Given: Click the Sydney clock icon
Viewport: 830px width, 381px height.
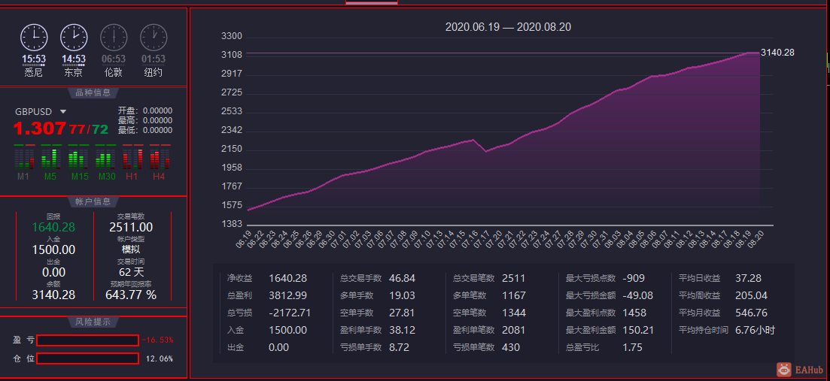Looking at the screenshot, I should pos(34,38).
